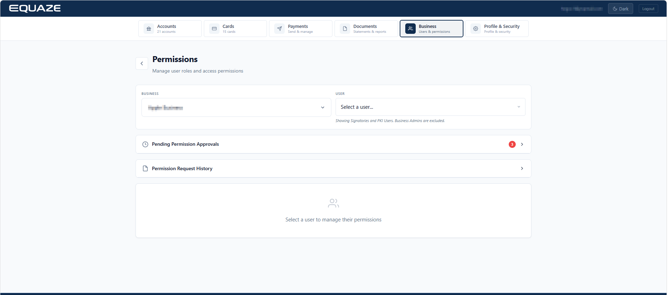Image resolution: width=668 pixels, height=295 pixels.
Task: Click the Business users icon
Action: (x=410, y=29)
